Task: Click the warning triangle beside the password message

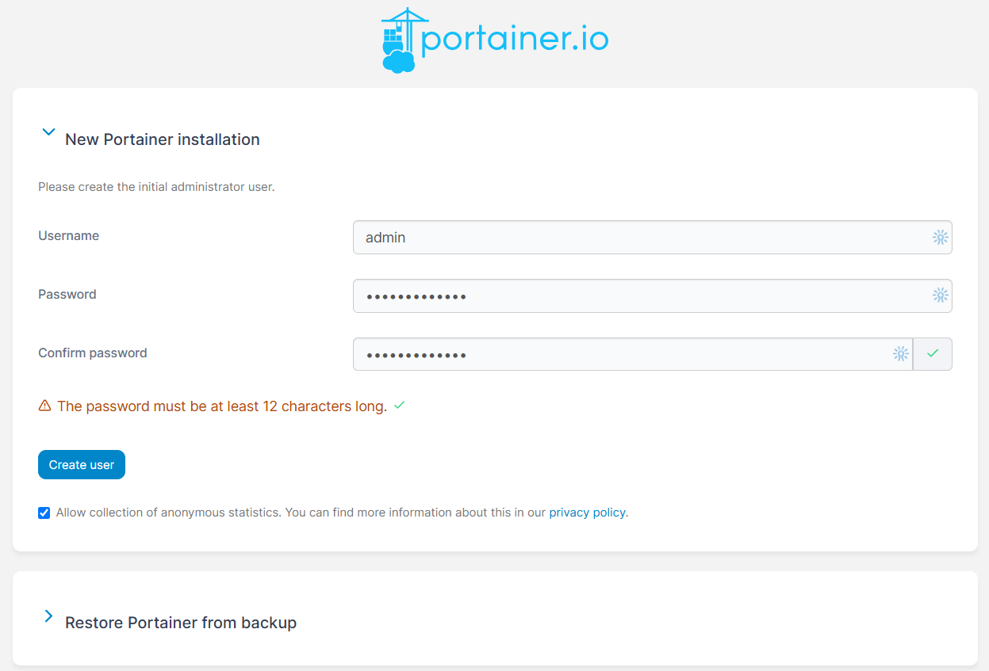Action: click(44, 406)
